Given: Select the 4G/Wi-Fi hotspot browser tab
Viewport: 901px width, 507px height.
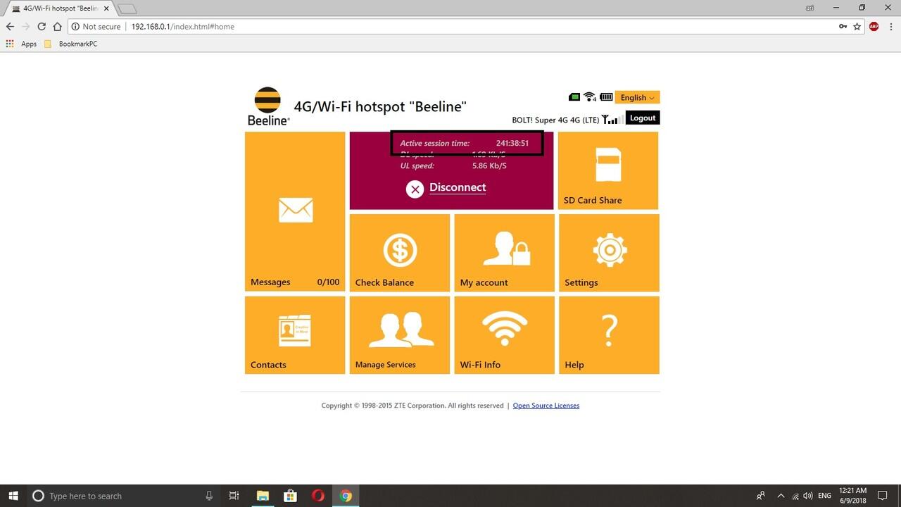Looking at the screenshot, I should pyautogui.click(x=60, y=8).
